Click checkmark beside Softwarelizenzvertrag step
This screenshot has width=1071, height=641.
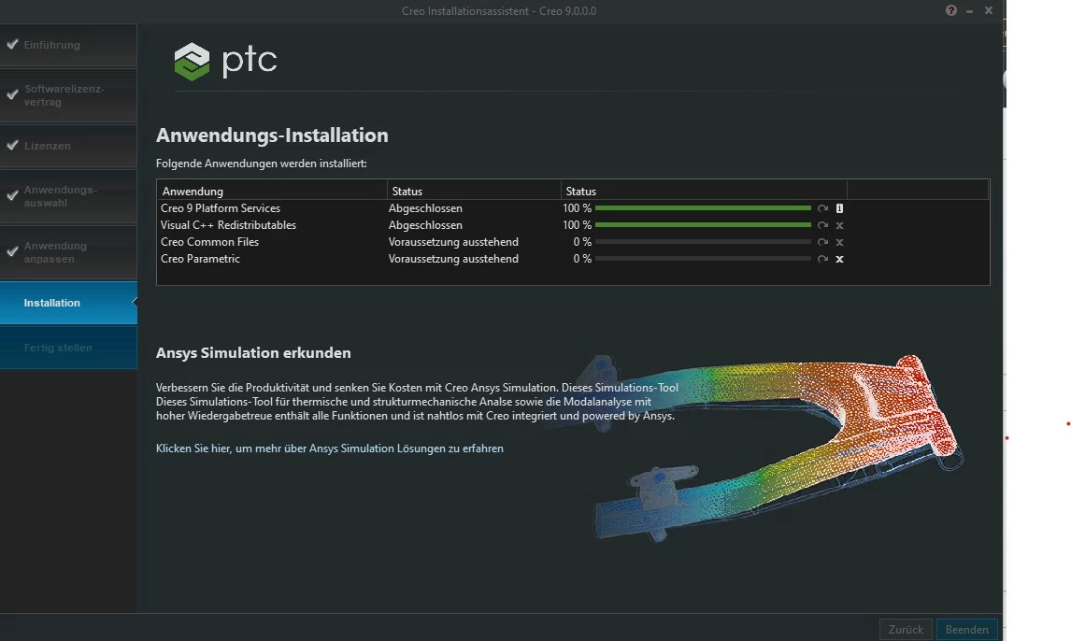[x=12, y=95]
